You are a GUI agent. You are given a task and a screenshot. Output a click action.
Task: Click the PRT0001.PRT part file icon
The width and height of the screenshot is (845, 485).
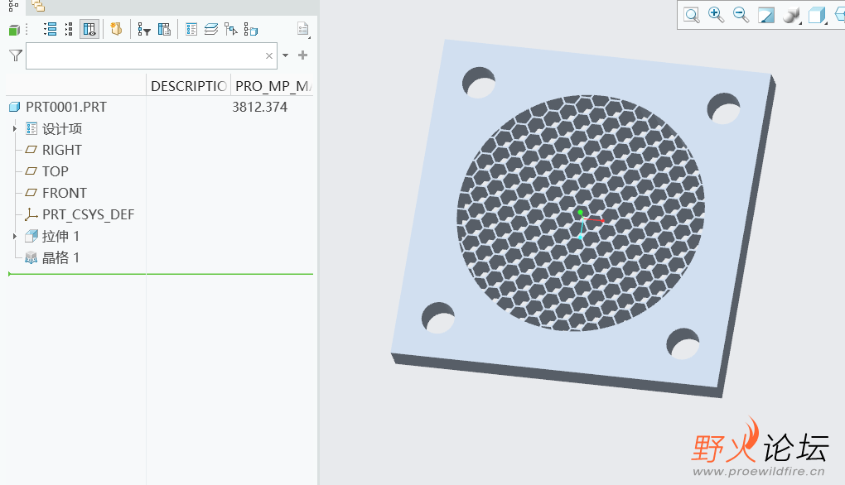(x=15, y=107)
